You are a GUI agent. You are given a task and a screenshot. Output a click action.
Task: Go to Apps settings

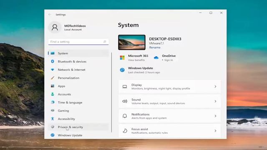[78, 86]
